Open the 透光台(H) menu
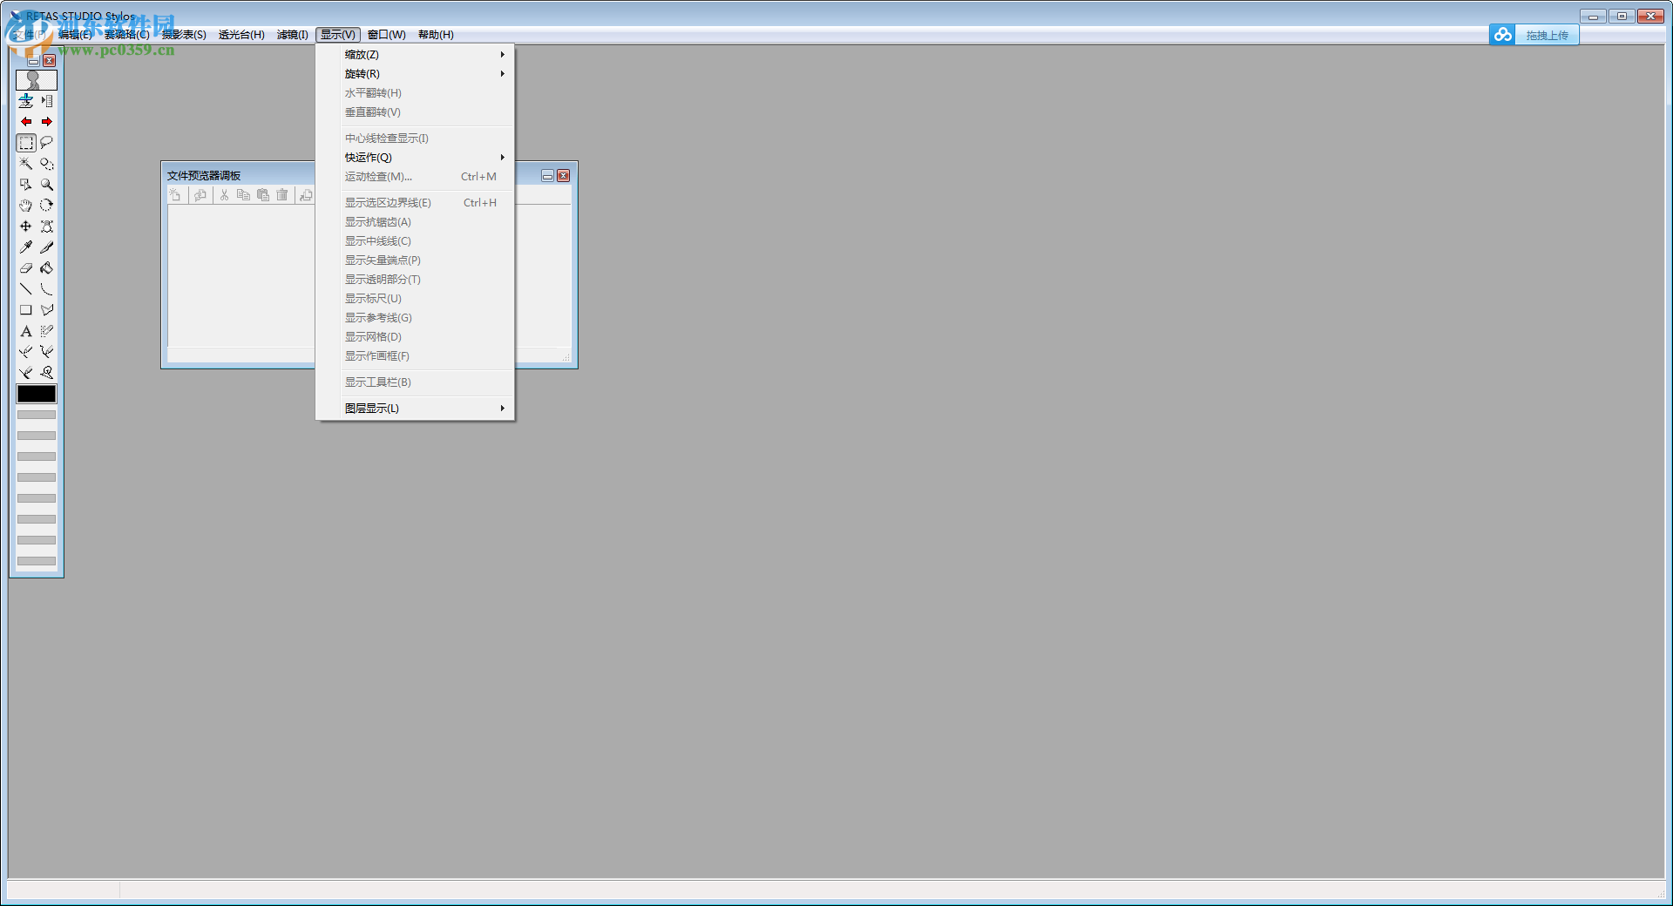Viewport: 1673px width, 906px height. pos(241,35)
